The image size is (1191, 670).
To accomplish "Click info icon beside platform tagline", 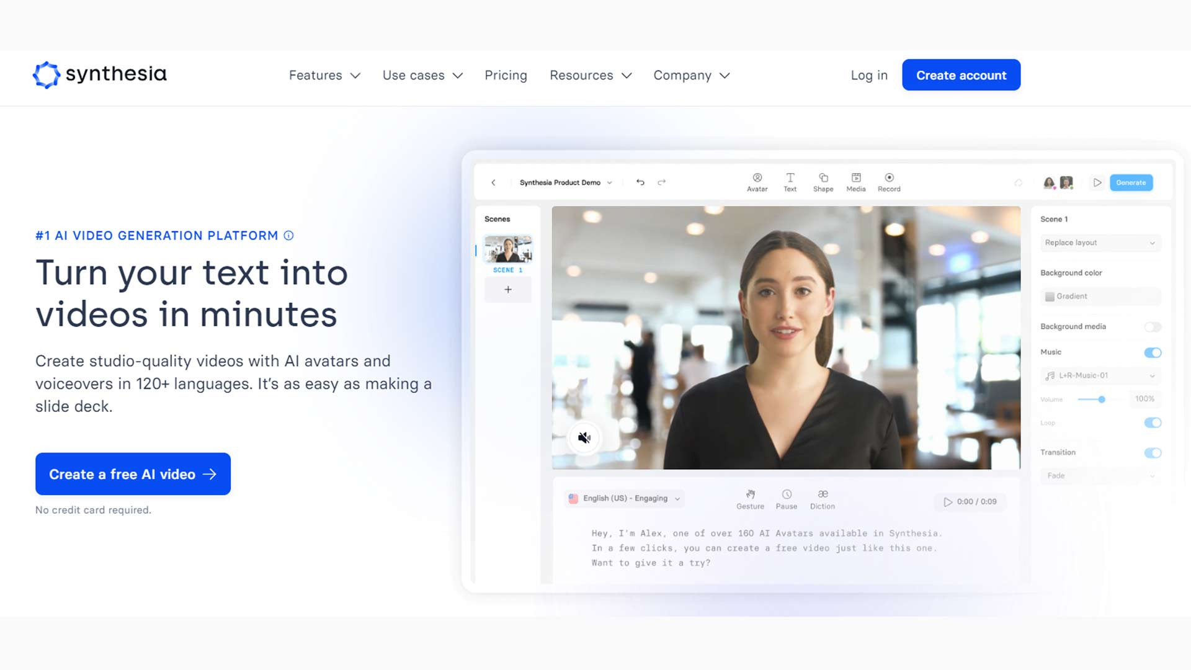I will [288, 236].
